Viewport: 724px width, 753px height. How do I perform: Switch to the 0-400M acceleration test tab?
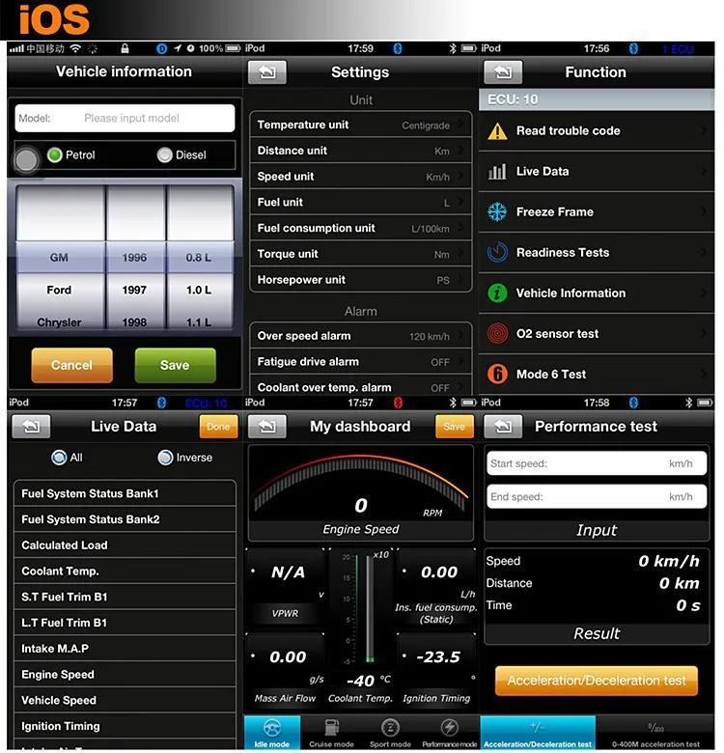point(655,734)
